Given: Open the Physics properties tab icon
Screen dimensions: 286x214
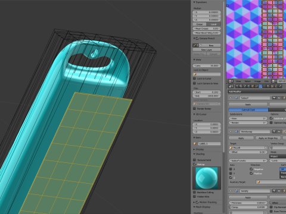Looking at the screenshot, I should [x=280, y=86].
